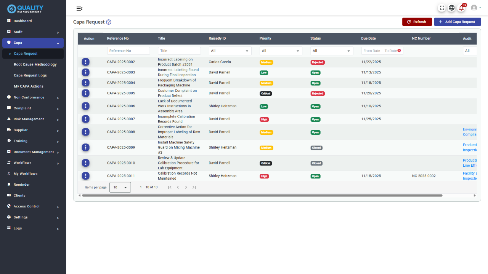The height and width of the screenshot is (274, 488).
Task: Click the Refresh button
Action: pos(417,22)
